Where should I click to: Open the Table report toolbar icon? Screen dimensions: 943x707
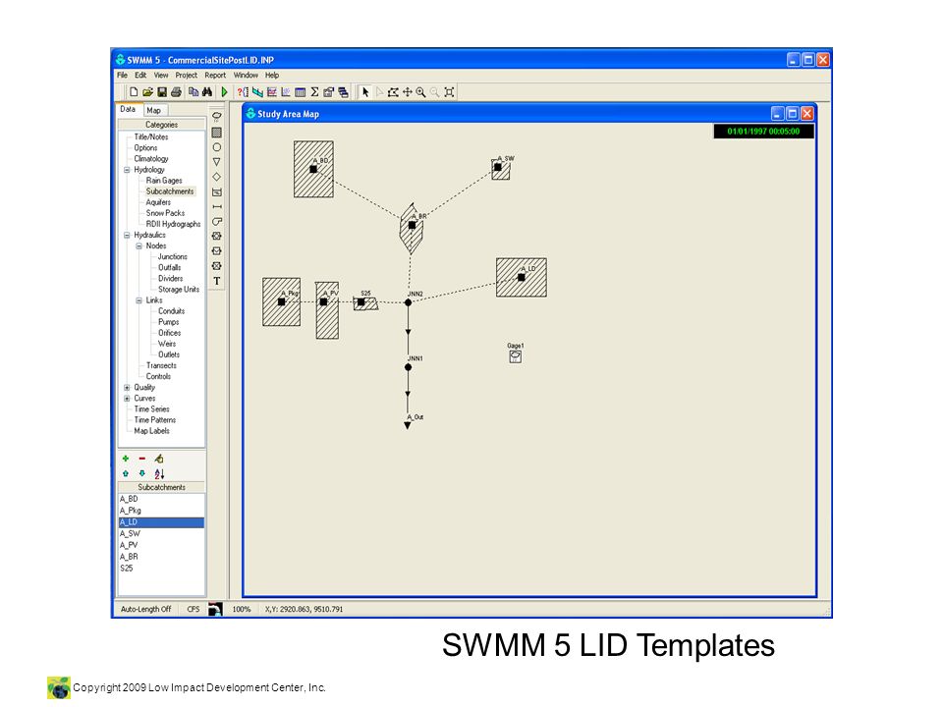(x=301, y=92)
